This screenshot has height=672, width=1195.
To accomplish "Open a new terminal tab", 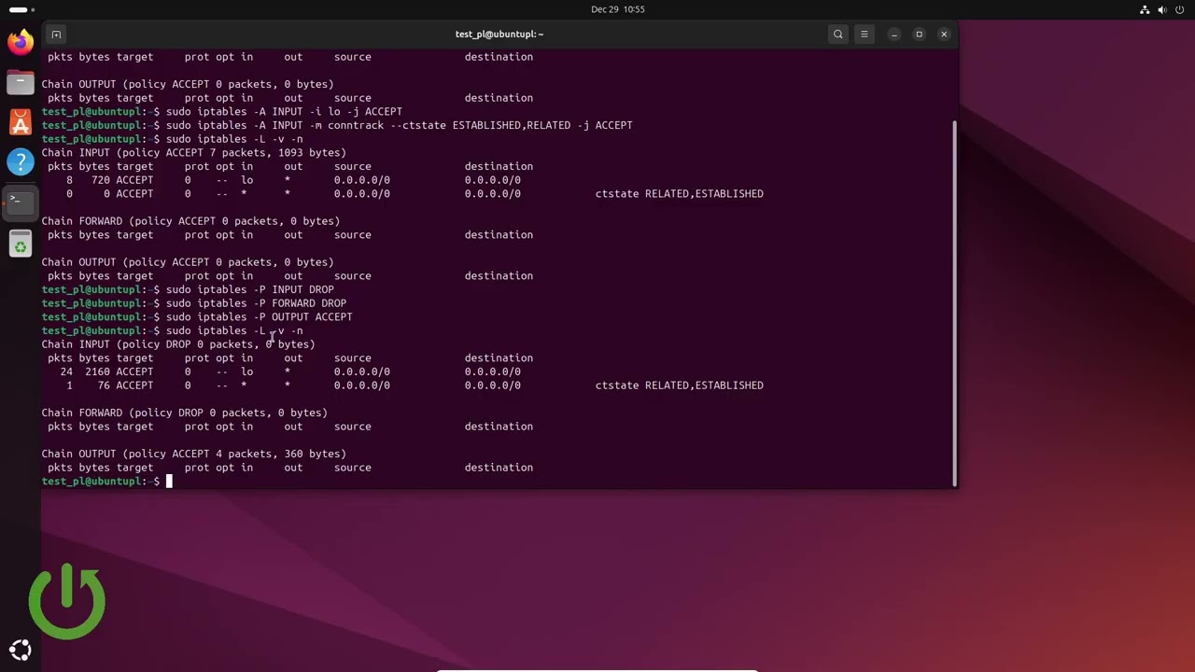I will click(x=56, y=35).
